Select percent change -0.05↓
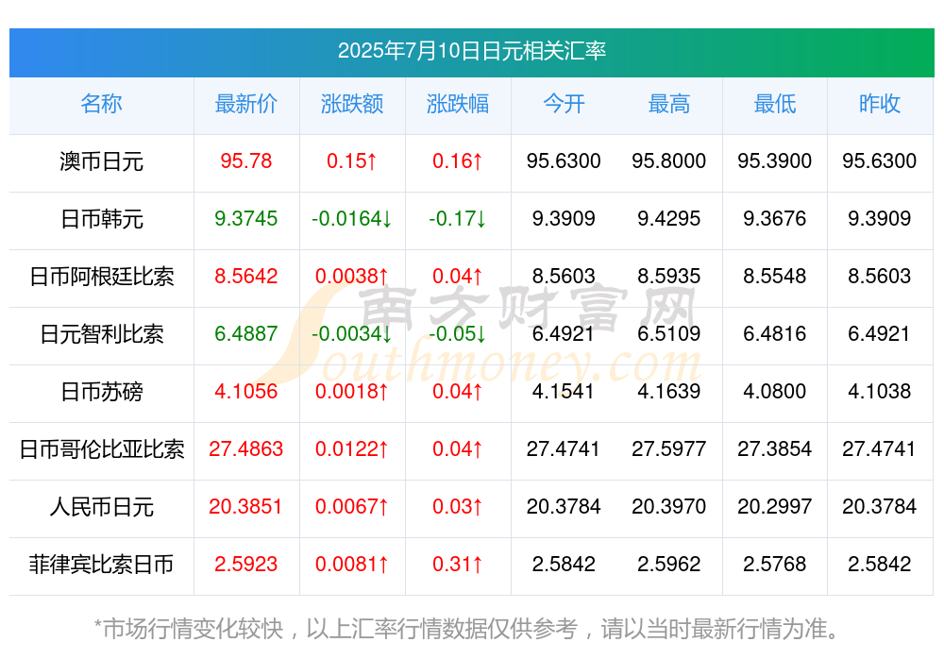The image size is (944, 659). [458, 333]
